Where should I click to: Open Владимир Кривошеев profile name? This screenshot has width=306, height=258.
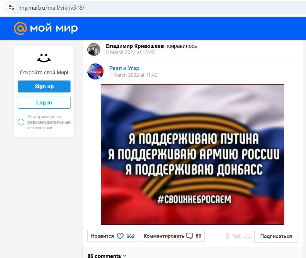pos(135,46)
